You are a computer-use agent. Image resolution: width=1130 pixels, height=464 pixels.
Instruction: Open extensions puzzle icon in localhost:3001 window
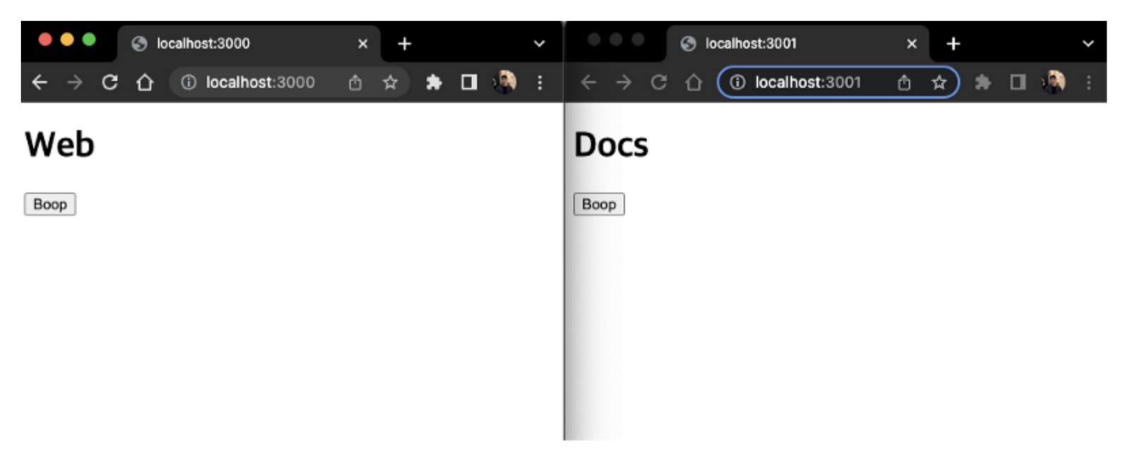pos(982,83)
